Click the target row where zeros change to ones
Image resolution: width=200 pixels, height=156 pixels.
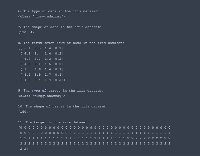tap(95, 133)
